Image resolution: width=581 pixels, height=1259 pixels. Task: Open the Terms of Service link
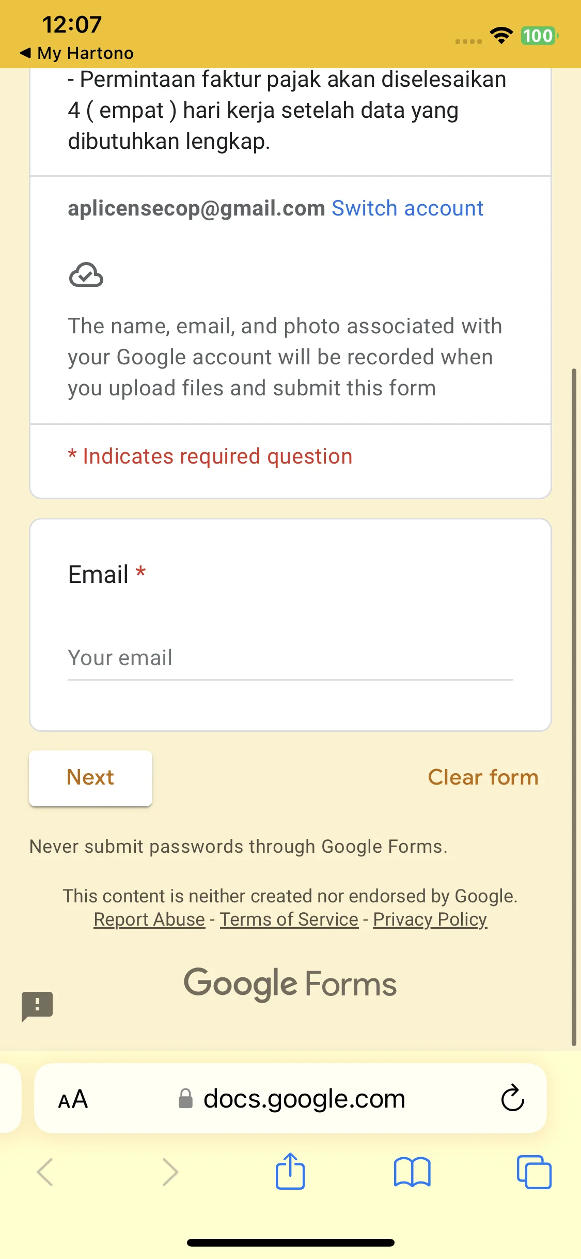pos(289,919)
